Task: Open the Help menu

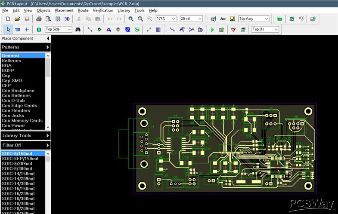Action: tap(153, 10)
